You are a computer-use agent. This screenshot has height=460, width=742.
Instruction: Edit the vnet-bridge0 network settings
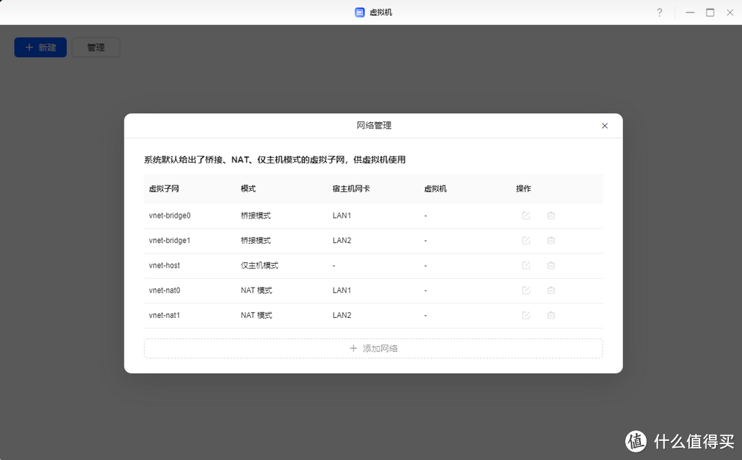click(526, 215)
